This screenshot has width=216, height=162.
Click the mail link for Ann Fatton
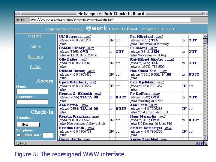click(x=85, y=105)
